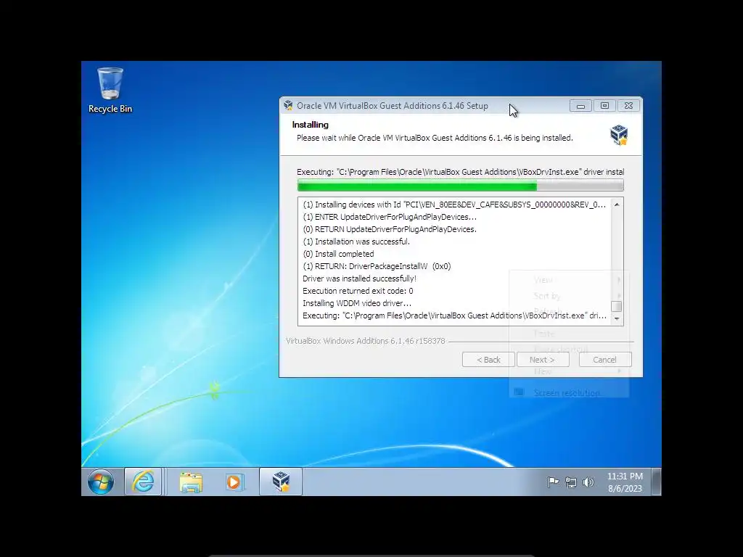Click the Next button in Setup
Screen dimensions: 743x557
coord(543,360)
